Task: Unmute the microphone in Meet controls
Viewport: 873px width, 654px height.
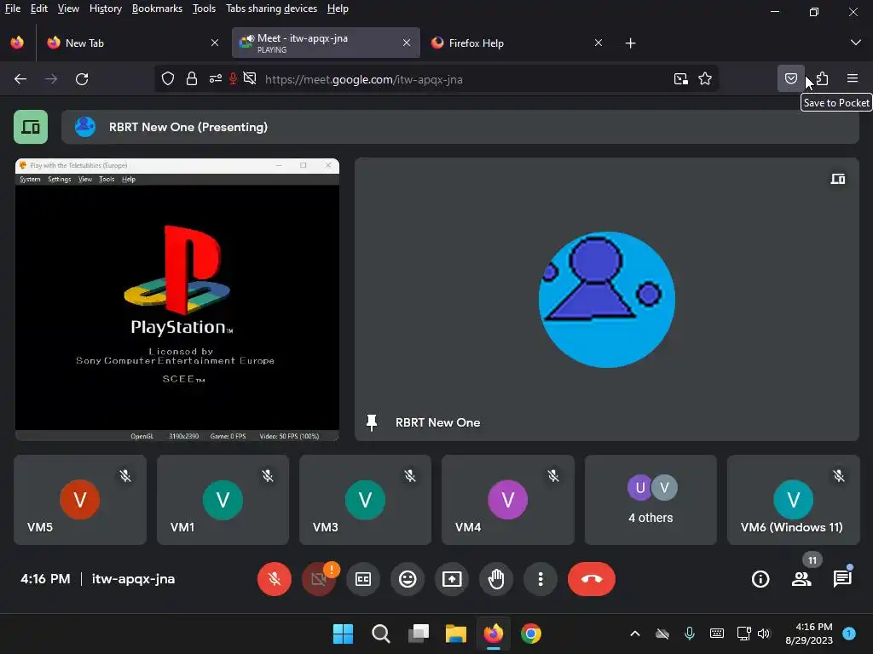Action: click(274, 579)
